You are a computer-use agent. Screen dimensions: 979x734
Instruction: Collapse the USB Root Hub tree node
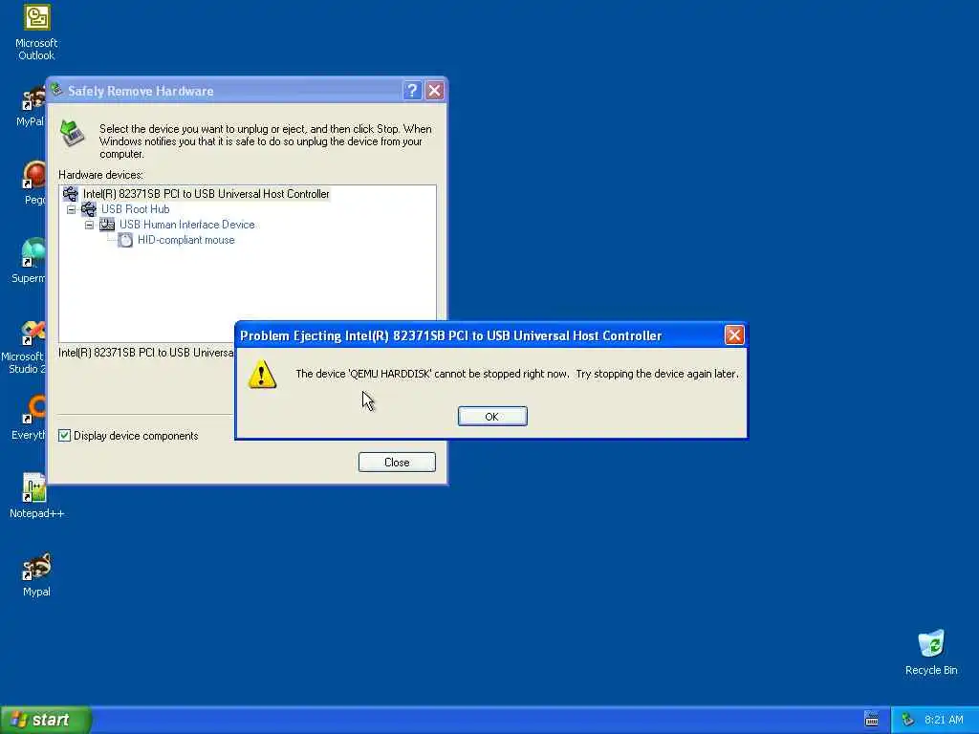pyautogui.click(x=71, y=209)
